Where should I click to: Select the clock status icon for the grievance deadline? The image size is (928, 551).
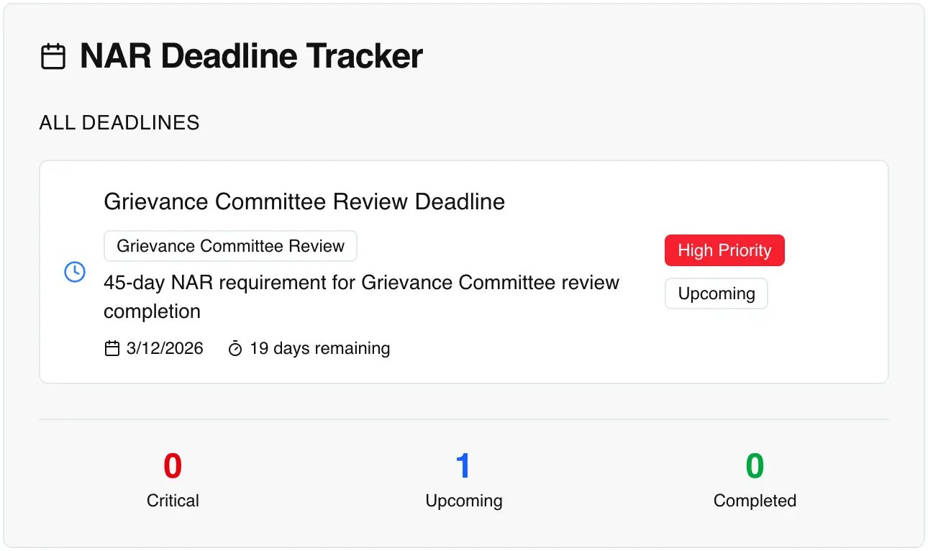point(74,272)
